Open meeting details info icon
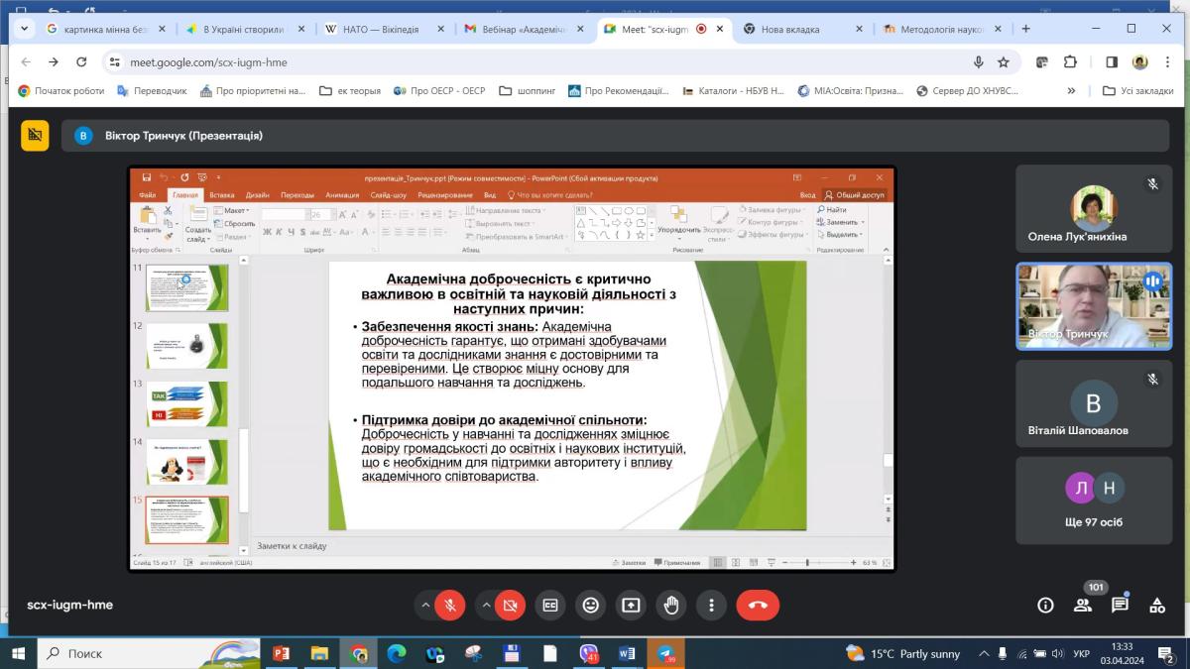Viewport: 1190px width, 669px height. (x=1045, y=605)
